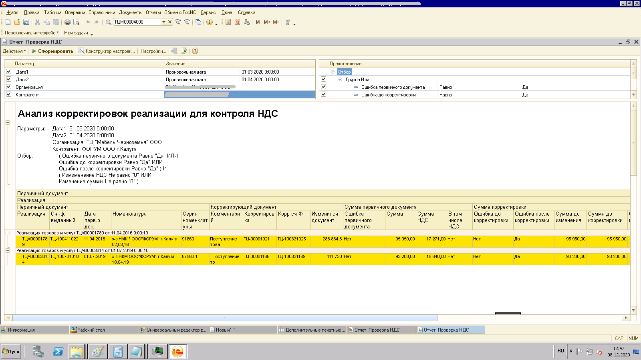Viewport: 641px width, 360px height.
Task: Open the calendar icon in toolbar
Action: (237, 22)
